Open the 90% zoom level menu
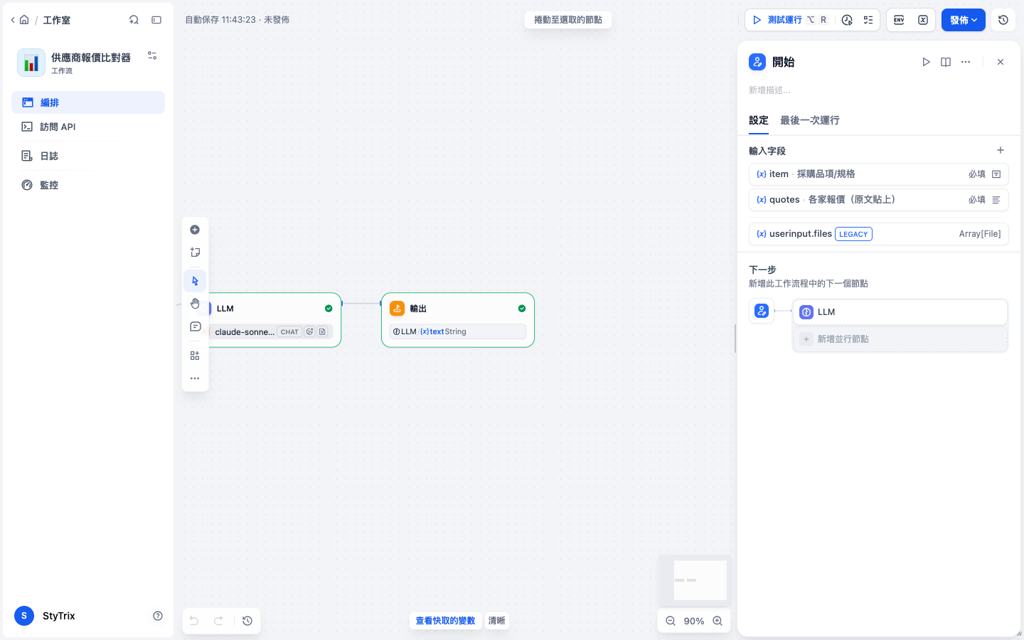1024x640 pixels. [694, 621]
